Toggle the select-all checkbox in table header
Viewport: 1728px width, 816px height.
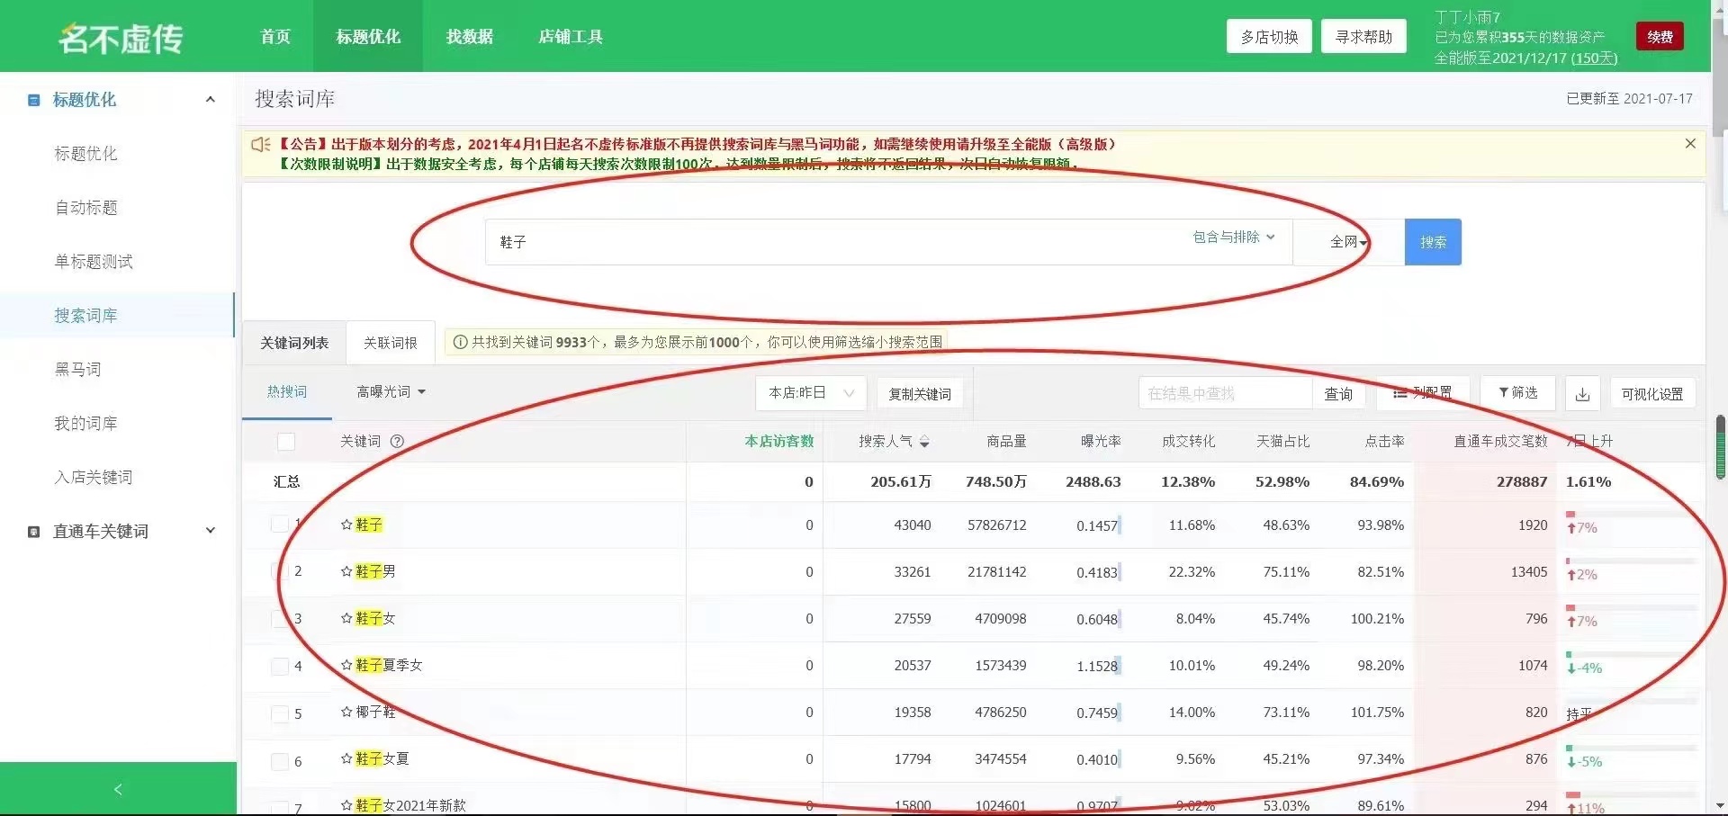click(286, 442)
